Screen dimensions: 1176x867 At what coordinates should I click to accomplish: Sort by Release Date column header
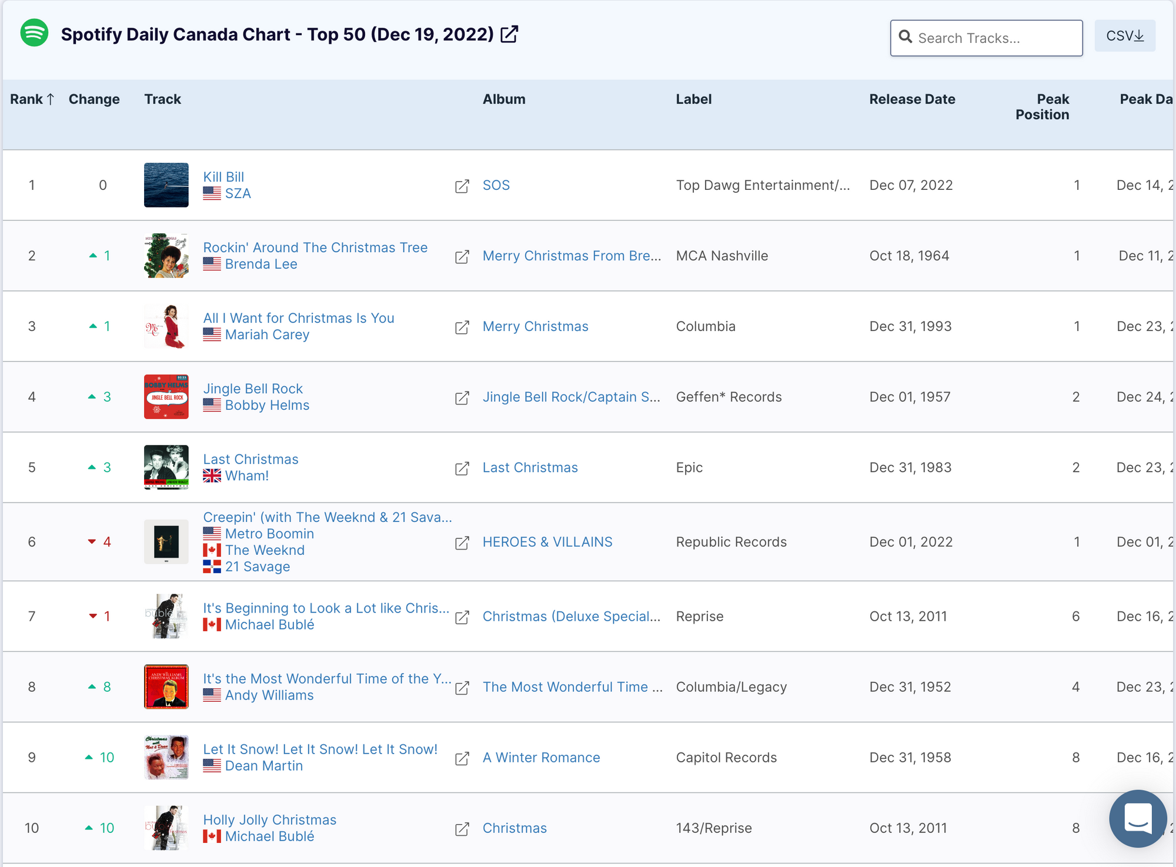(x=913, y=99)
